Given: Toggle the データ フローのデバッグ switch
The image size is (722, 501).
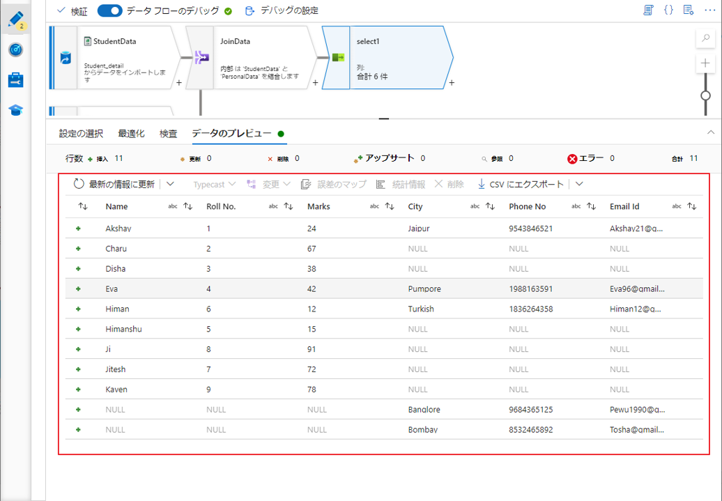Looking at the screenshot, I should click(109, 10).
